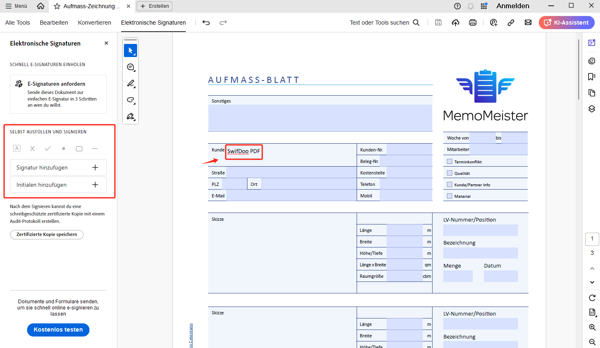The height and width of the screenshot is (348, 600).
Task: Click the Kostenlos testen button
Action: (x=58, y=330)
